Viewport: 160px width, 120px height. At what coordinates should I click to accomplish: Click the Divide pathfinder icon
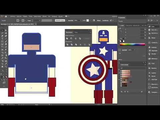(67, 45)
